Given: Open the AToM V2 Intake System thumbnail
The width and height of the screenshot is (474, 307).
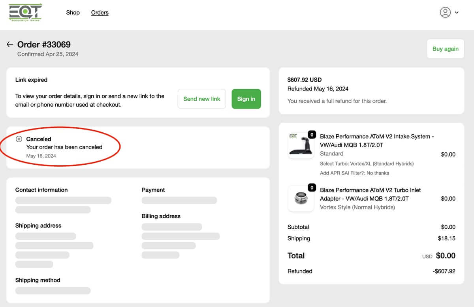Looking at the screenshot, I should pyautogui.click(x=301, y=145).
